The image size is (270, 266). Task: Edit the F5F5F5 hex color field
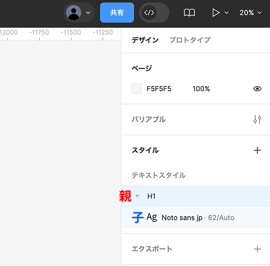point(159,89)
